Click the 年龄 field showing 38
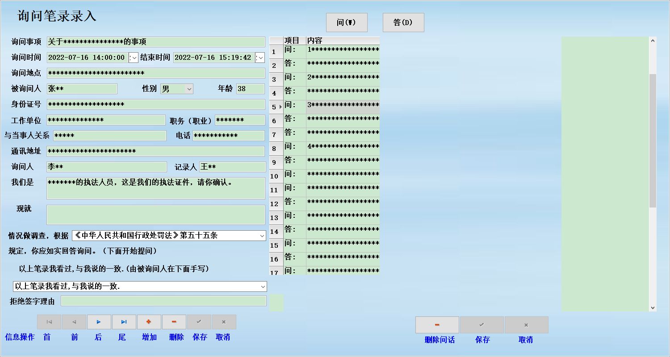 coord(251,89)
